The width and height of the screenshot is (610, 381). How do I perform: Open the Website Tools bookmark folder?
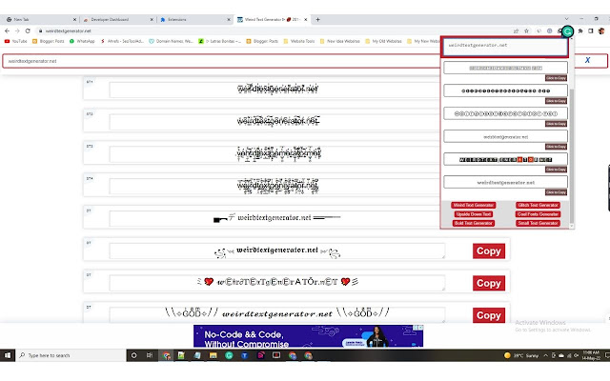[x=298, y=41]
